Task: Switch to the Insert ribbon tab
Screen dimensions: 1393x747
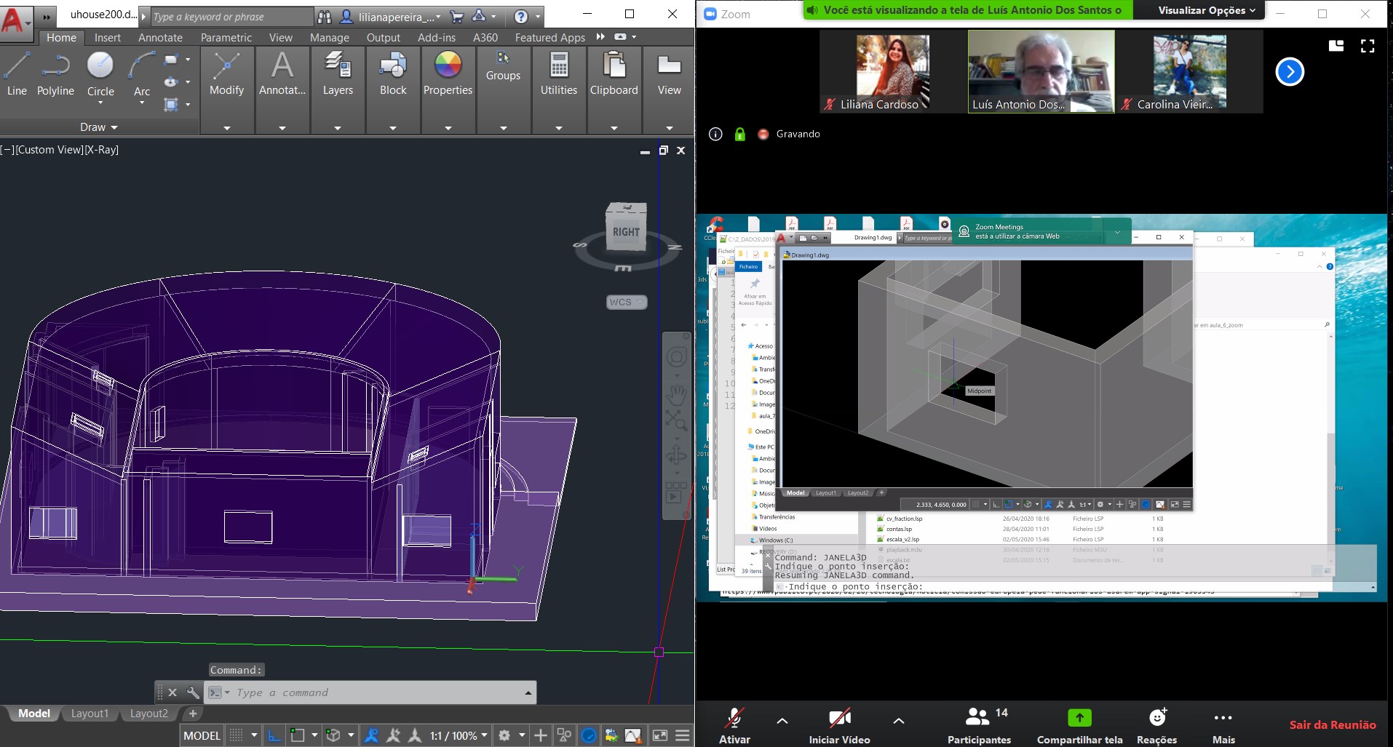Action: click(108, 38)
